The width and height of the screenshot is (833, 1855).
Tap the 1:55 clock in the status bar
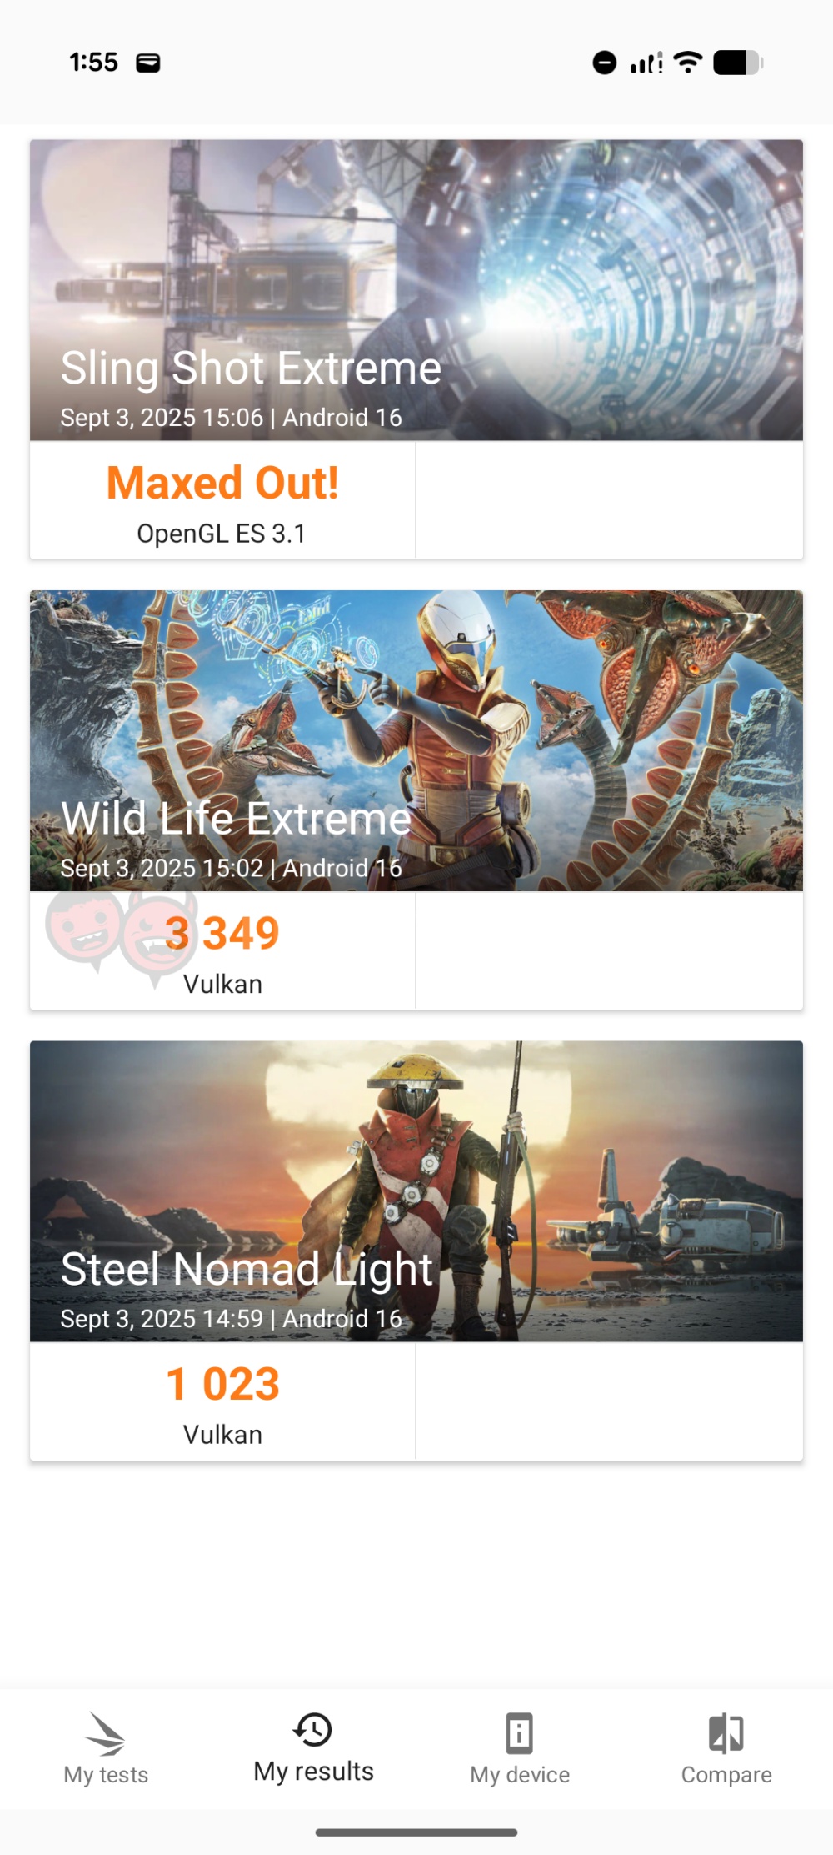point(93,63)
